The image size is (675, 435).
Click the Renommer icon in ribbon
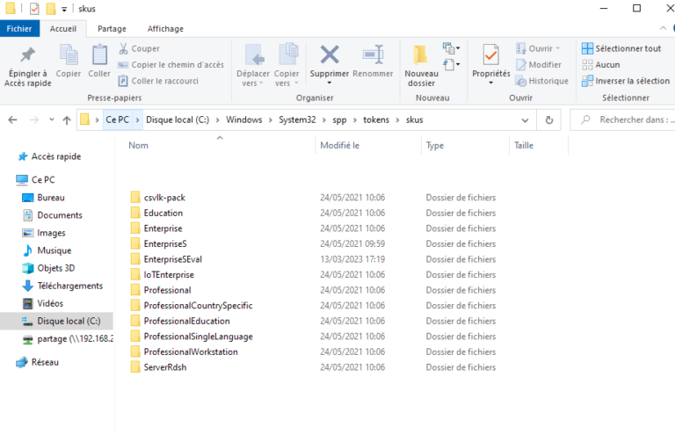(x=373, y=56)
